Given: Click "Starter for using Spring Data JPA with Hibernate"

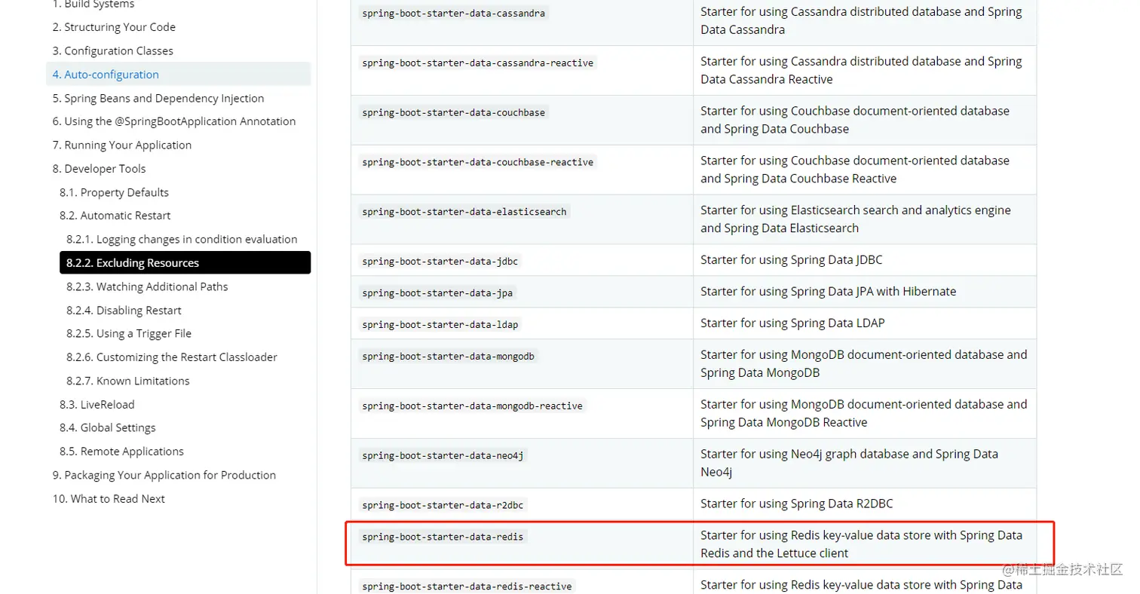Looking at the screenshot, I should click(828, 292).
